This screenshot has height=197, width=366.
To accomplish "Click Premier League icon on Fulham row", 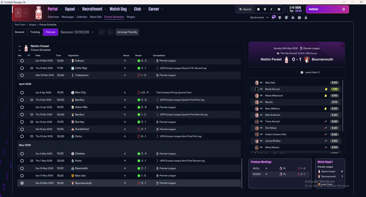I will click(x=157, y=61).
